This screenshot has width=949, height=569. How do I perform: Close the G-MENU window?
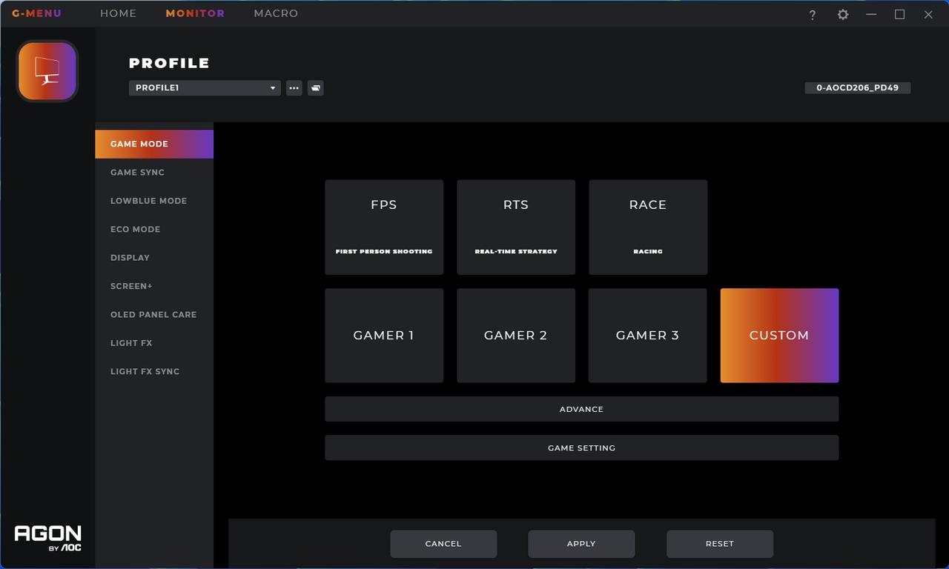click(928, 15)
